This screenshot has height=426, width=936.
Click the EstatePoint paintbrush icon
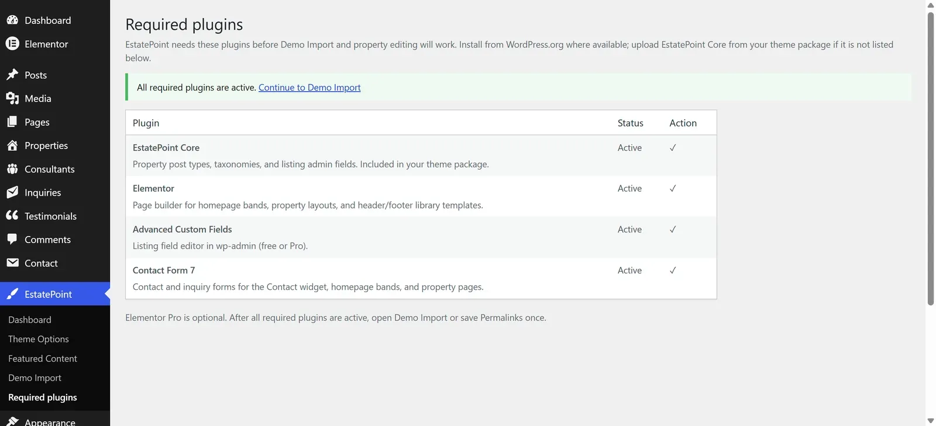[x=12, y=294]
